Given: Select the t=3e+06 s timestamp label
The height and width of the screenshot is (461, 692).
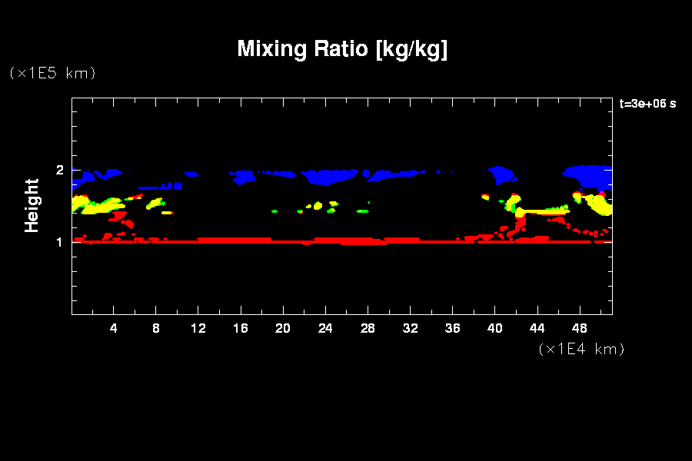Looking at the screenshot, I should click(x=647, y=103).
